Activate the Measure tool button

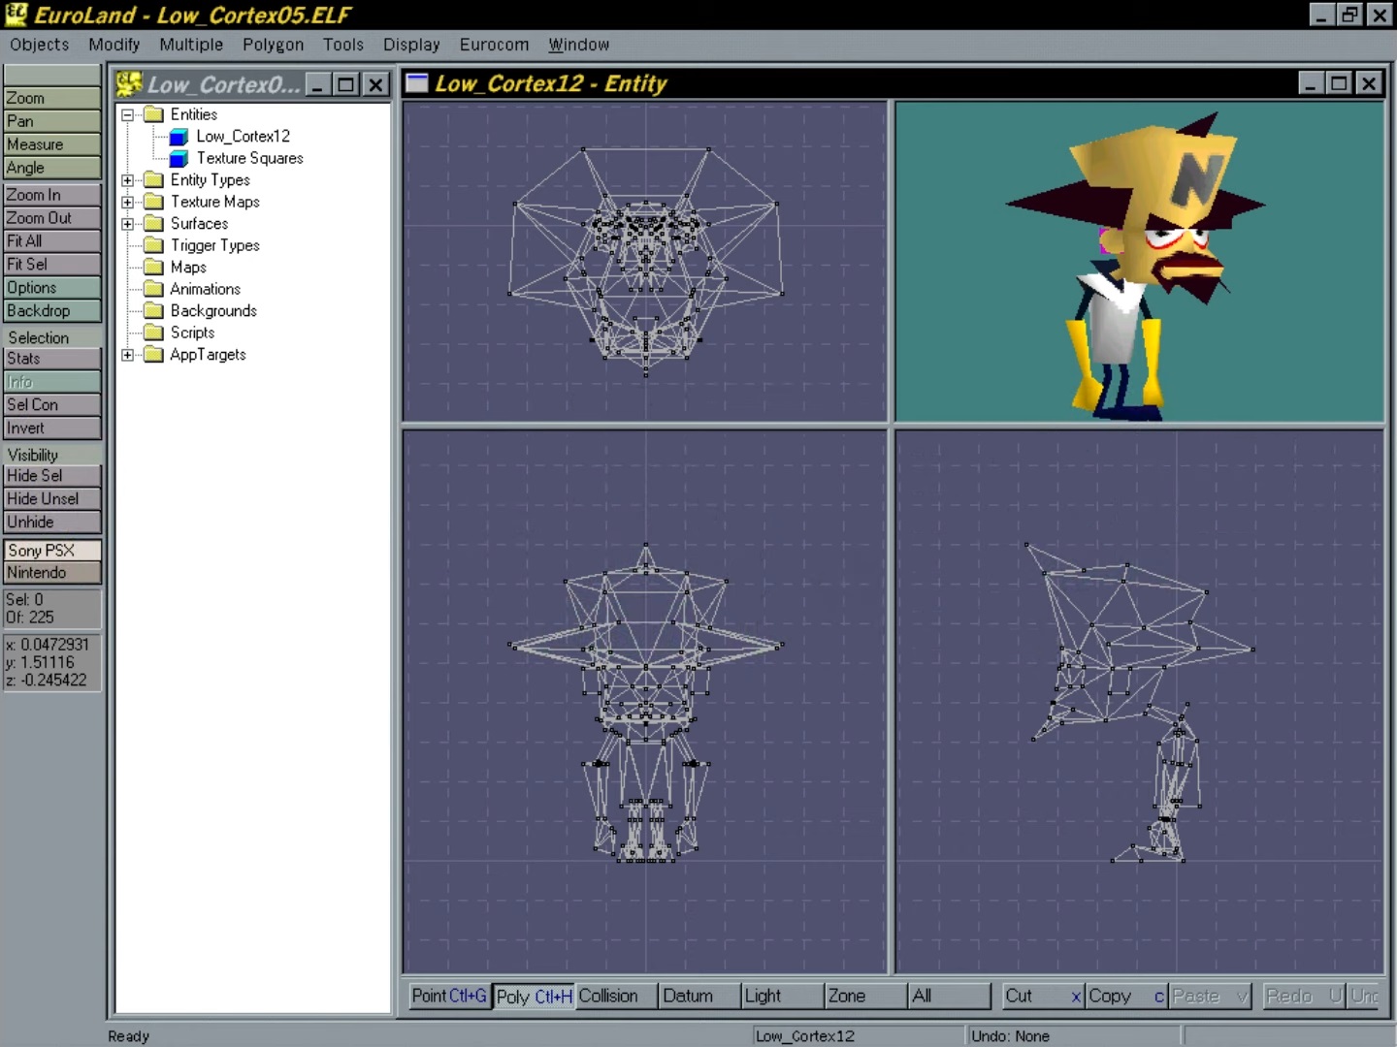52,144
